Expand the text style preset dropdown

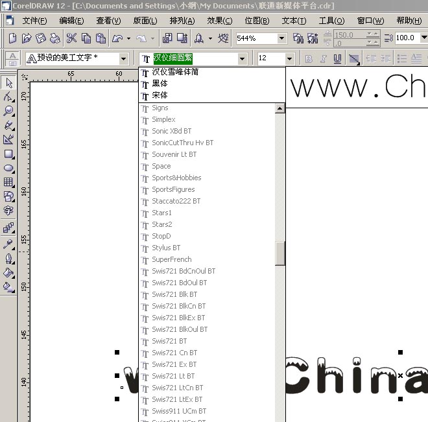tap(123, 58)
